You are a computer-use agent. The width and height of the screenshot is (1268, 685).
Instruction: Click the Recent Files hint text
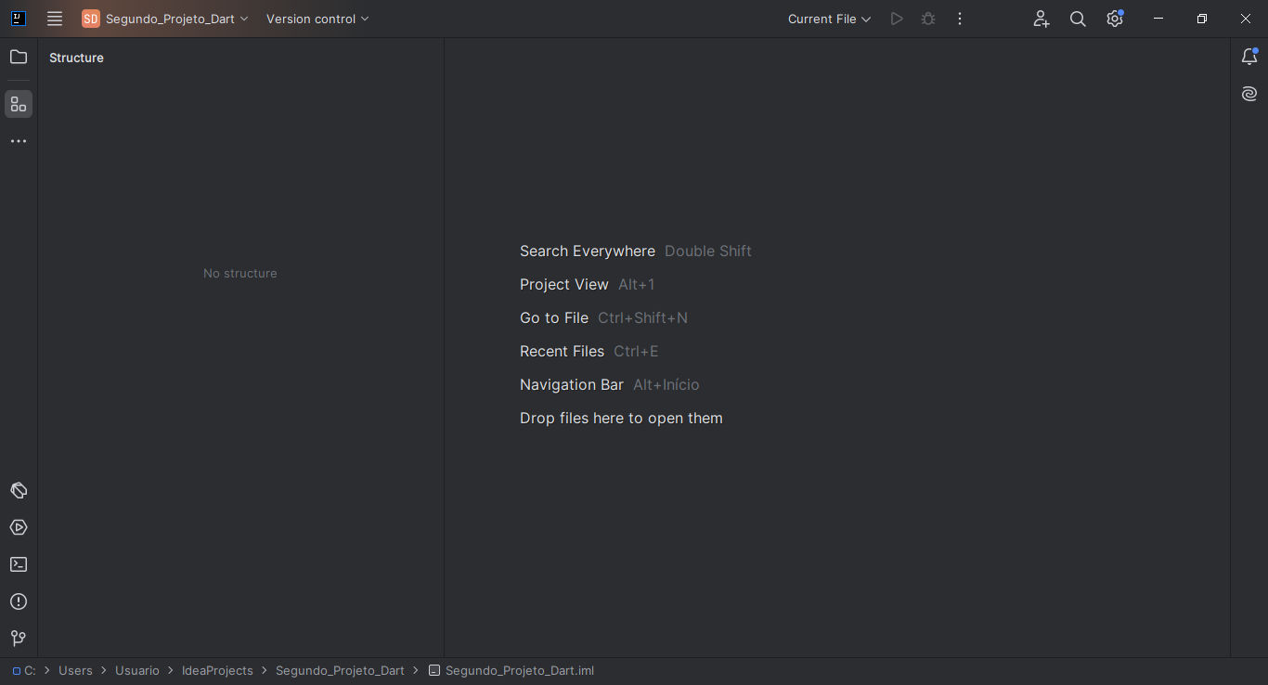pyautogui.click(x=563, y=351)
